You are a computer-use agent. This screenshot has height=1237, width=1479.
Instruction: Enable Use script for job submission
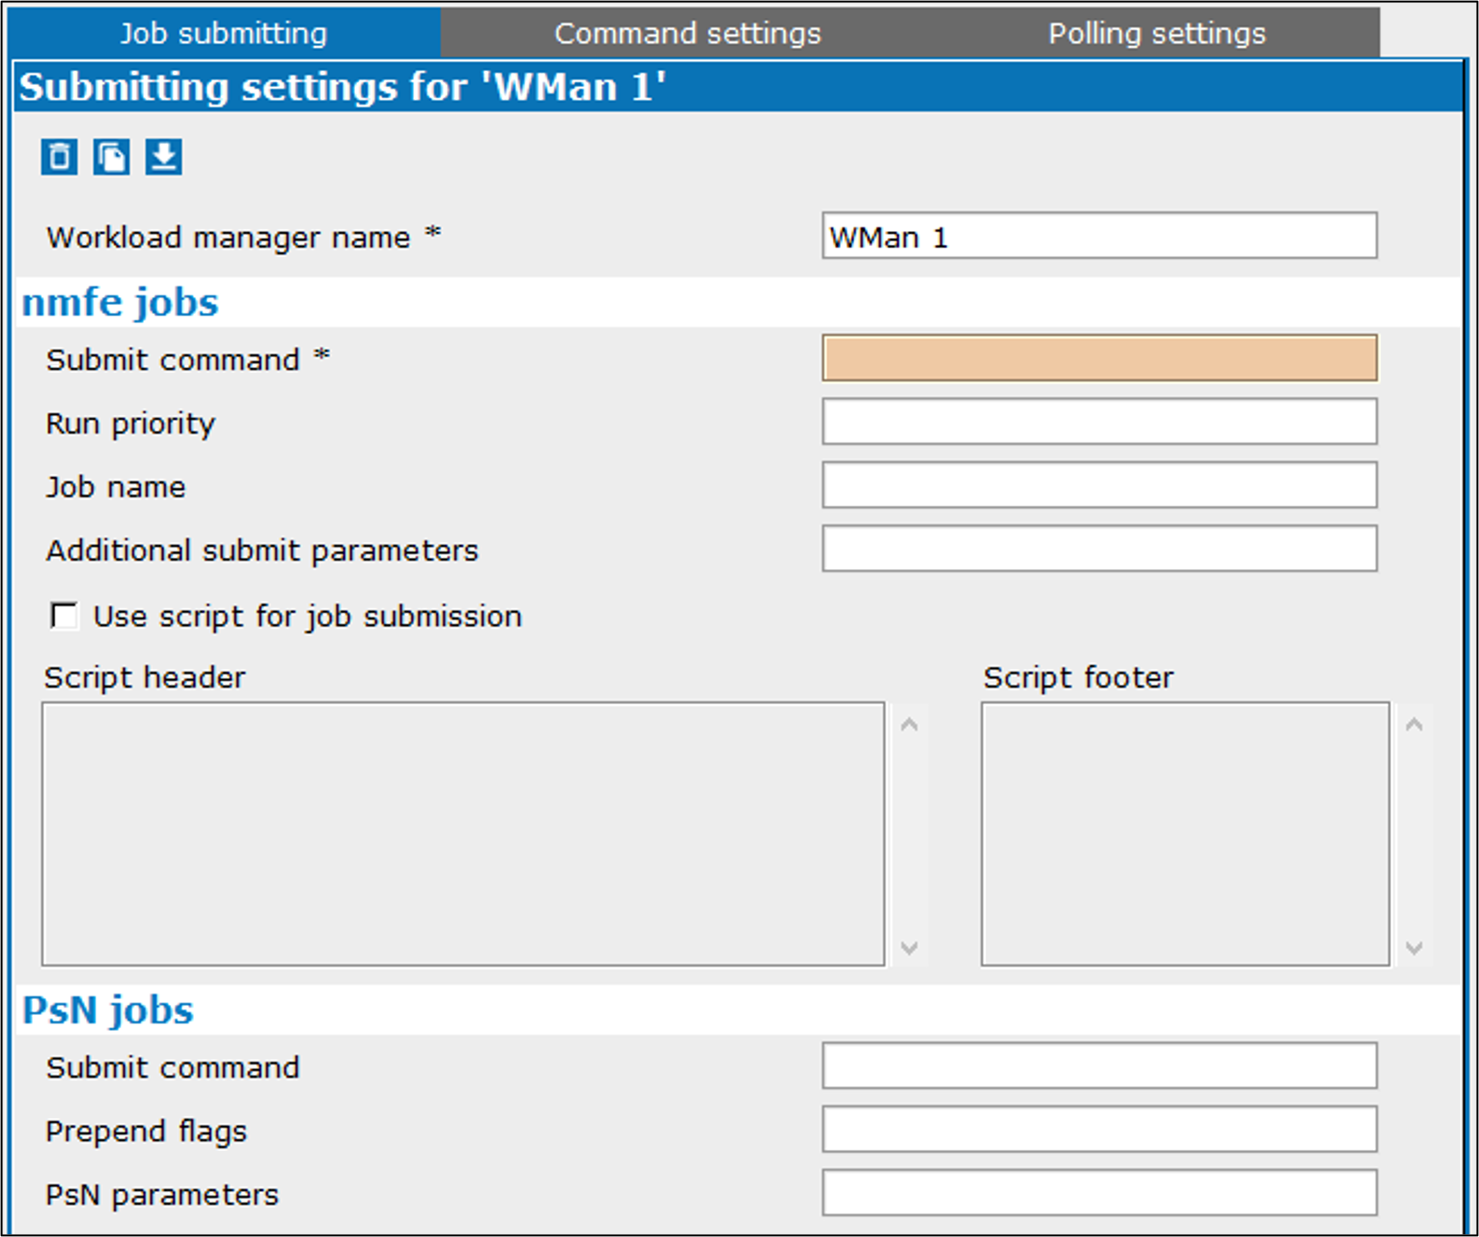[x=64, y=616]
